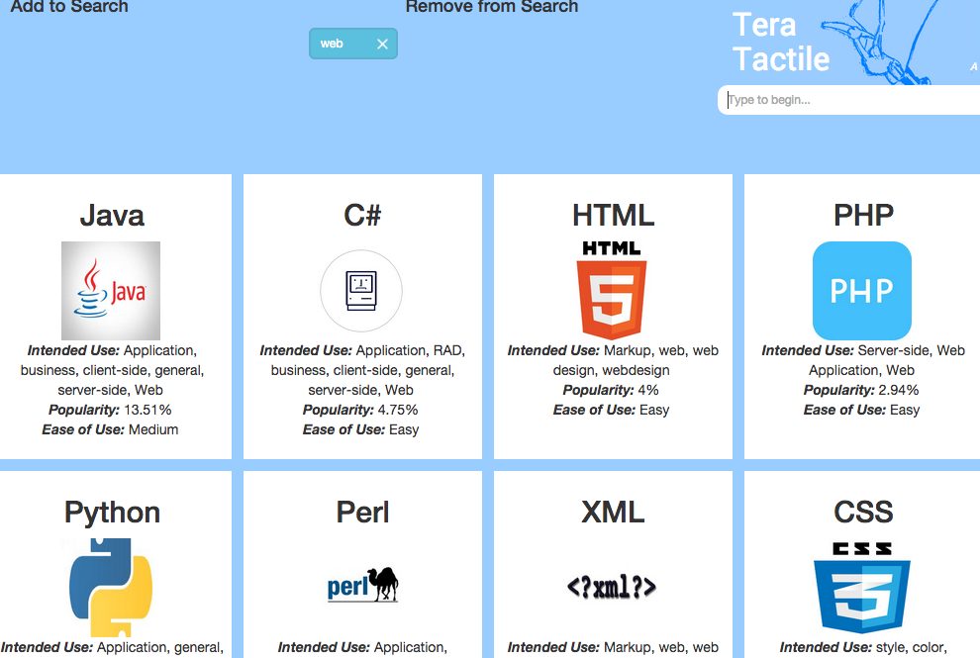This screenshot has width=980, height=658.
Task: Click PHP's 'Intended Use: Server-side, Web' line
Action: (x=863, y=350)
